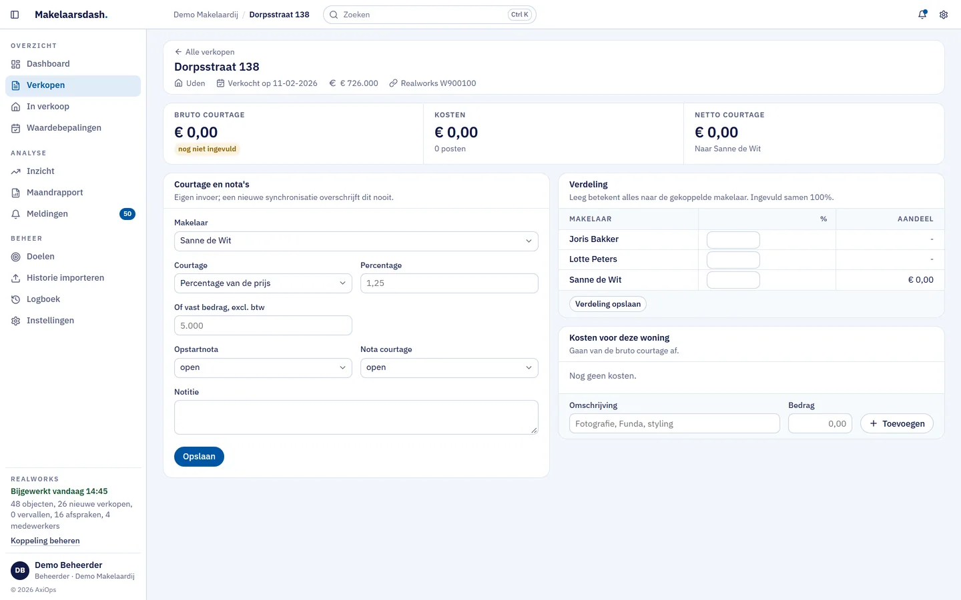Open Maandrapport menu item
961x600 pixels.
[x=73, y=193]
